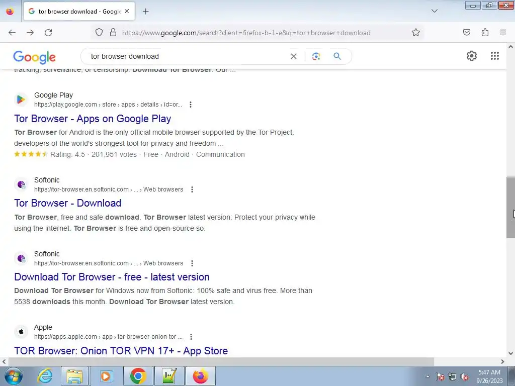515x386 pixels.
Task: Open more options for second Softonic result
Action: coord(192,263)
